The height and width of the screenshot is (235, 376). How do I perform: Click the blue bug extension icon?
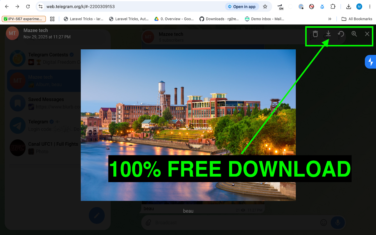coord(322,6)
